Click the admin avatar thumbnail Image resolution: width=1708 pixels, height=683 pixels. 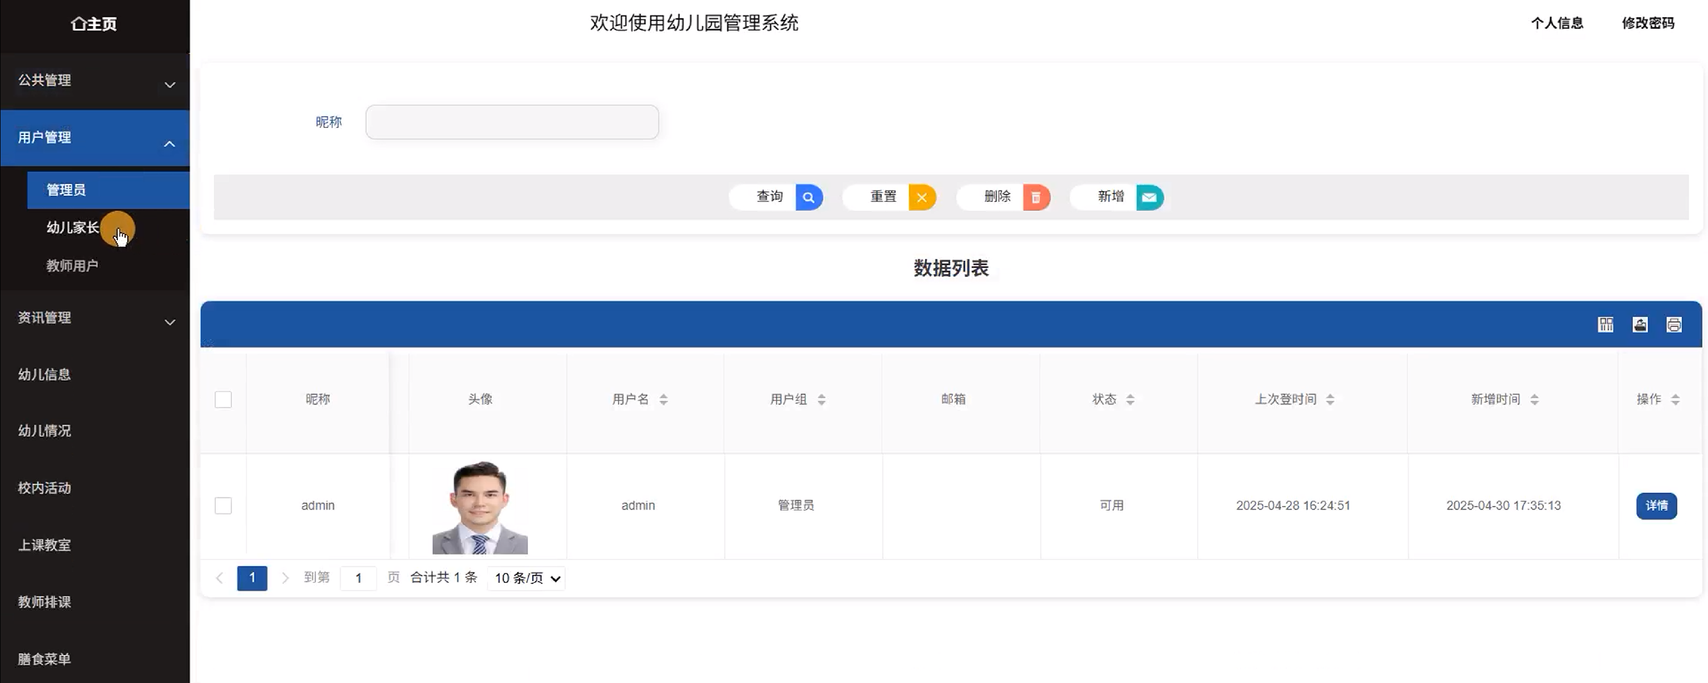480,507
